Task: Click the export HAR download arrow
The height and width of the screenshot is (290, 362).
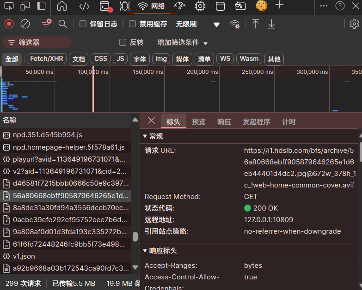Action: [271, 24]
